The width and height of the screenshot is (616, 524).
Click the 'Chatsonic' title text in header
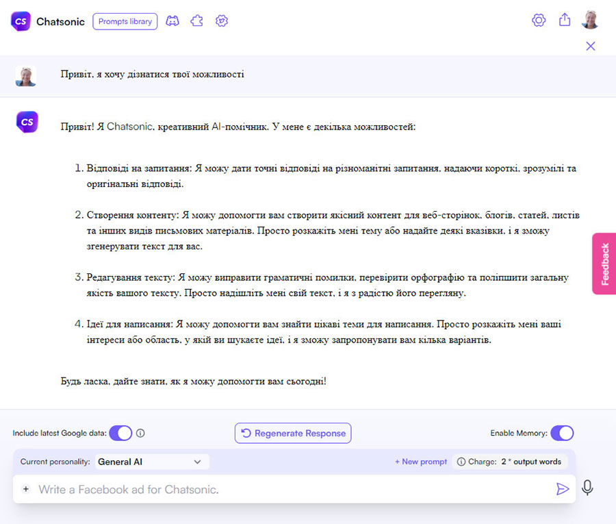pyautogui.click(x=60, y=22)
